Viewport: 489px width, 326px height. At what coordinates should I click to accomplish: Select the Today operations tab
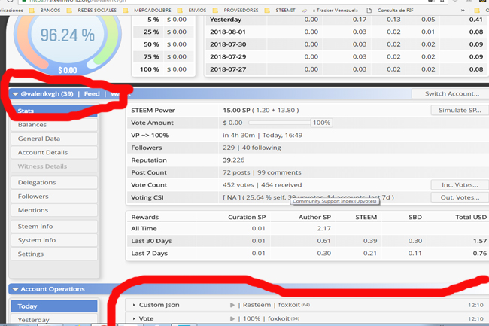click(54, 306)
